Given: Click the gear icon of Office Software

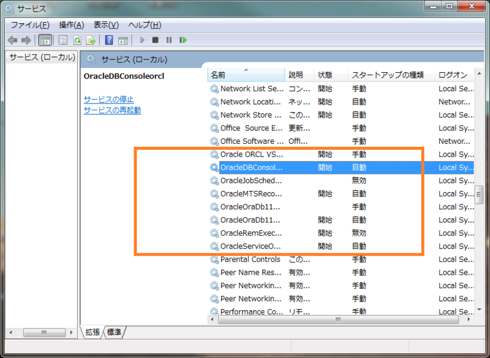Looking at the screenshot, I should point(214,141).
